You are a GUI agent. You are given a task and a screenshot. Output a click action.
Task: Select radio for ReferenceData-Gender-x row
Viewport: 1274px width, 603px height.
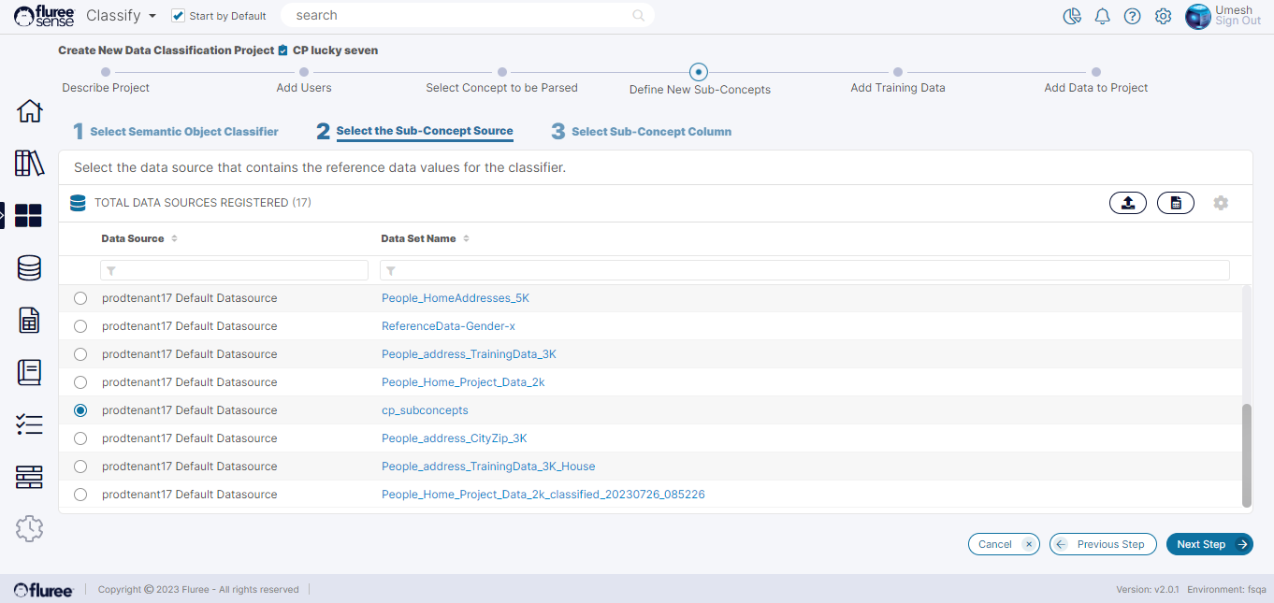coord(80,326)
